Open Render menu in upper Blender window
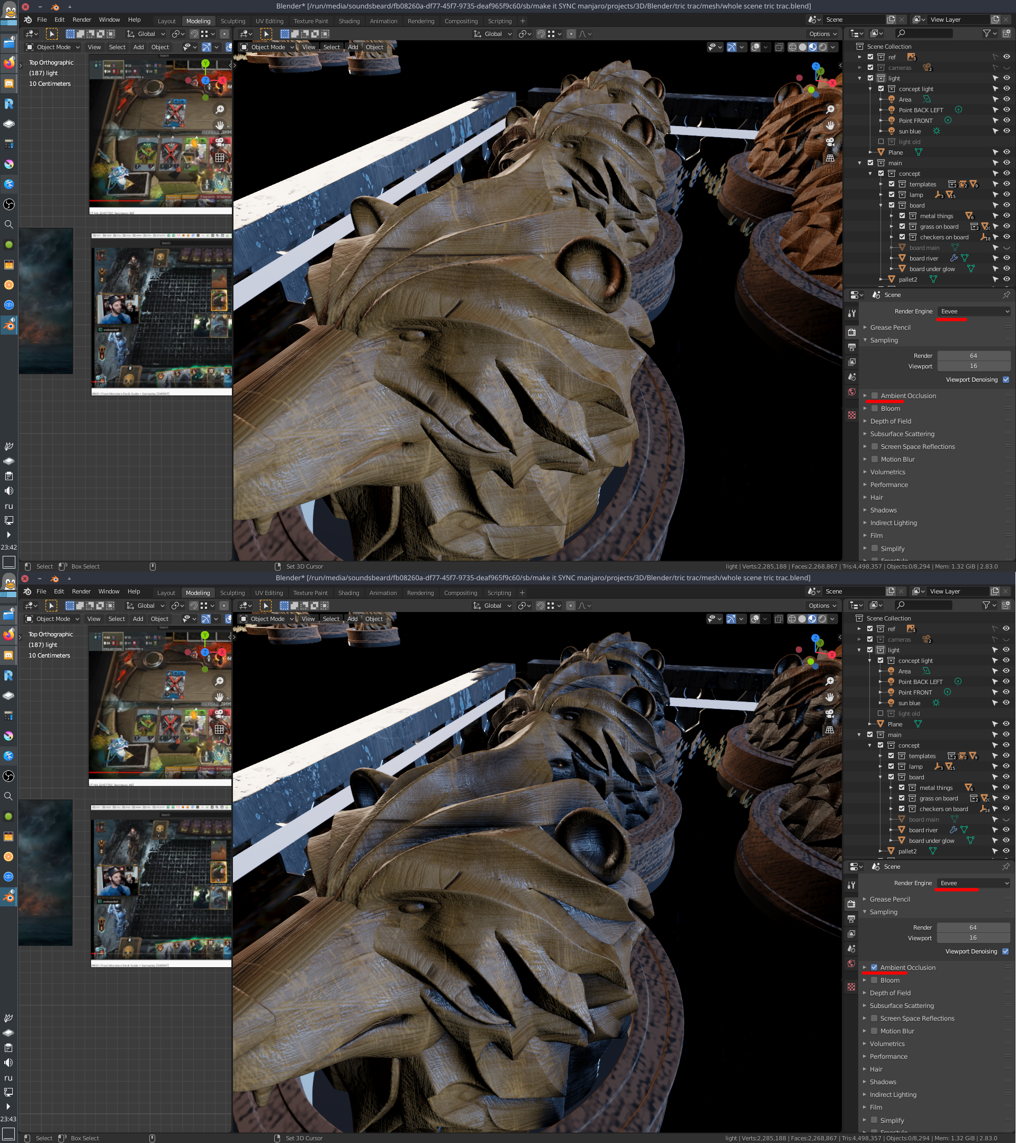 tap(82, 20)
